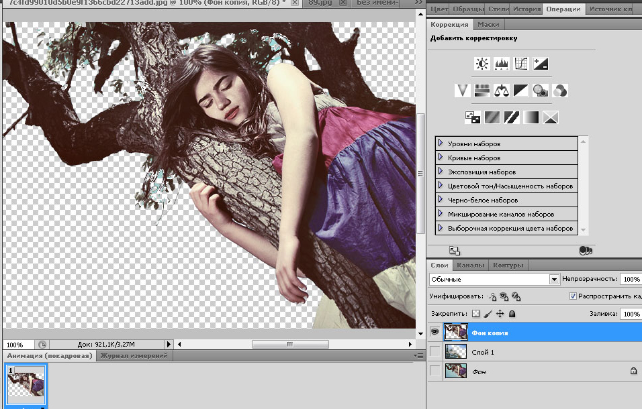
Task: Show the Фон layer
Action: pos(434,371)
